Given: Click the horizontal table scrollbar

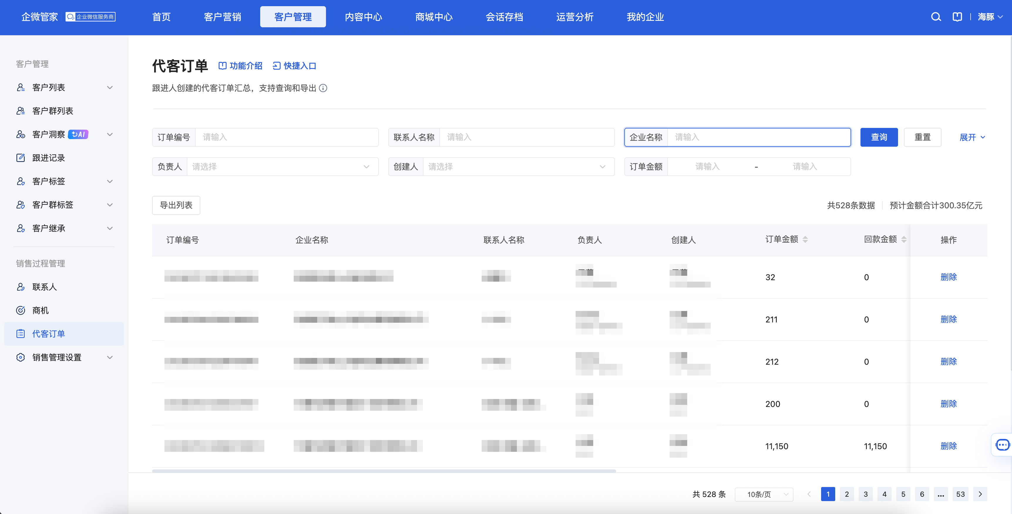Looking at the screenshot, I should coord(384,471).
